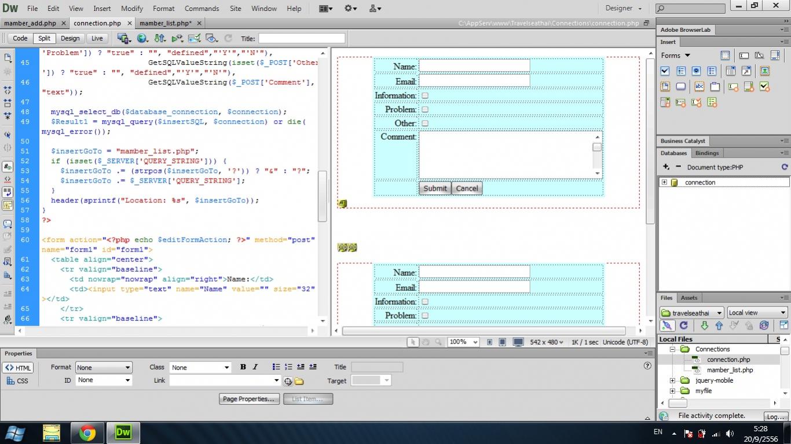
Task: Click Put files blue up arrow
Action: click(719, 325)
